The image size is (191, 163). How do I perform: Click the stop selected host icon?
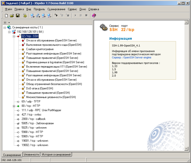click(68, 15)
